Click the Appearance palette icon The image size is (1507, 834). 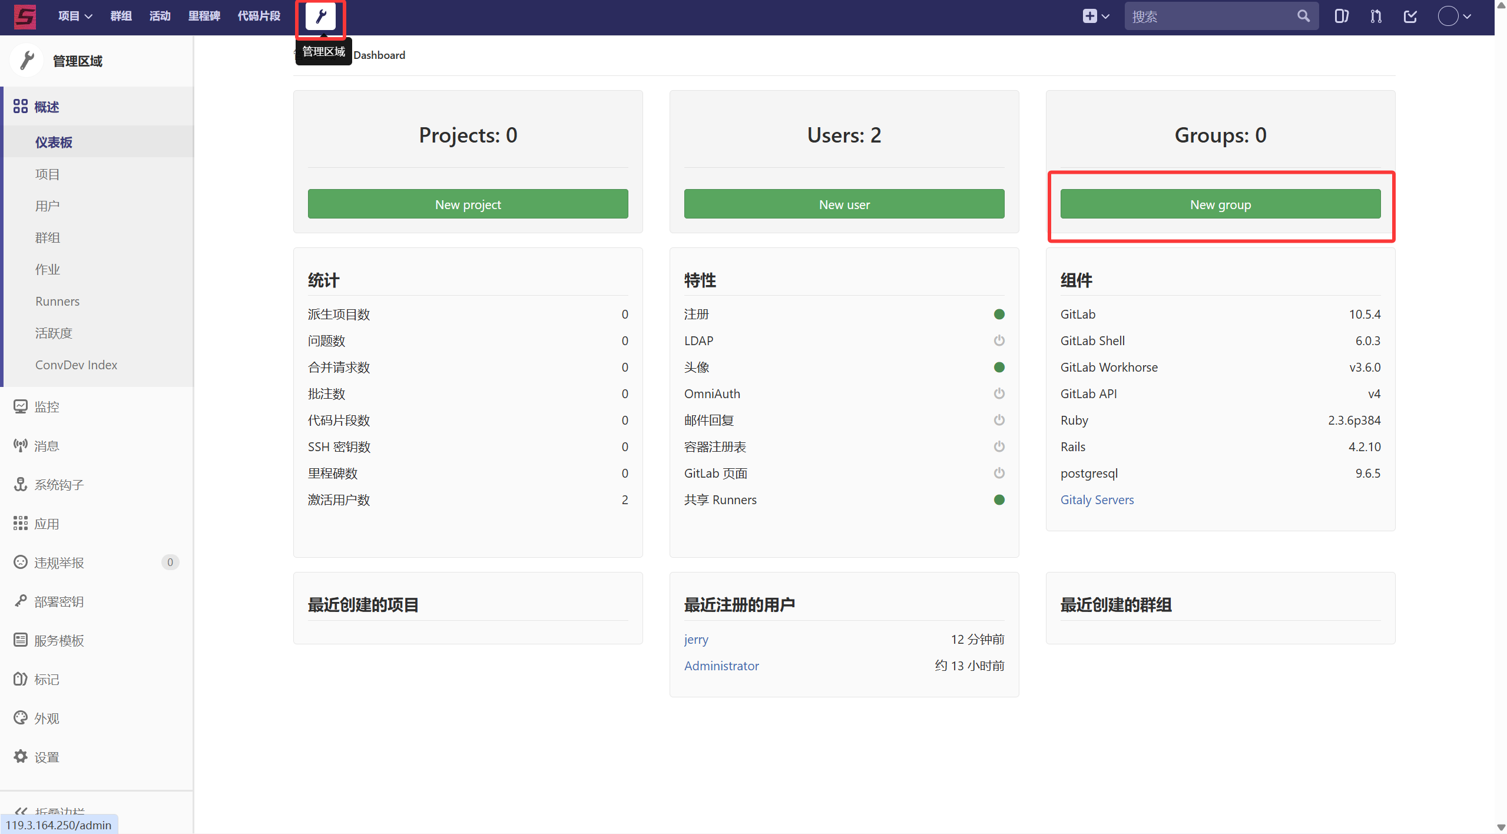21,717
